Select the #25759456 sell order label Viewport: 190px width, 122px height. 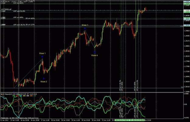tap(6, 9)
